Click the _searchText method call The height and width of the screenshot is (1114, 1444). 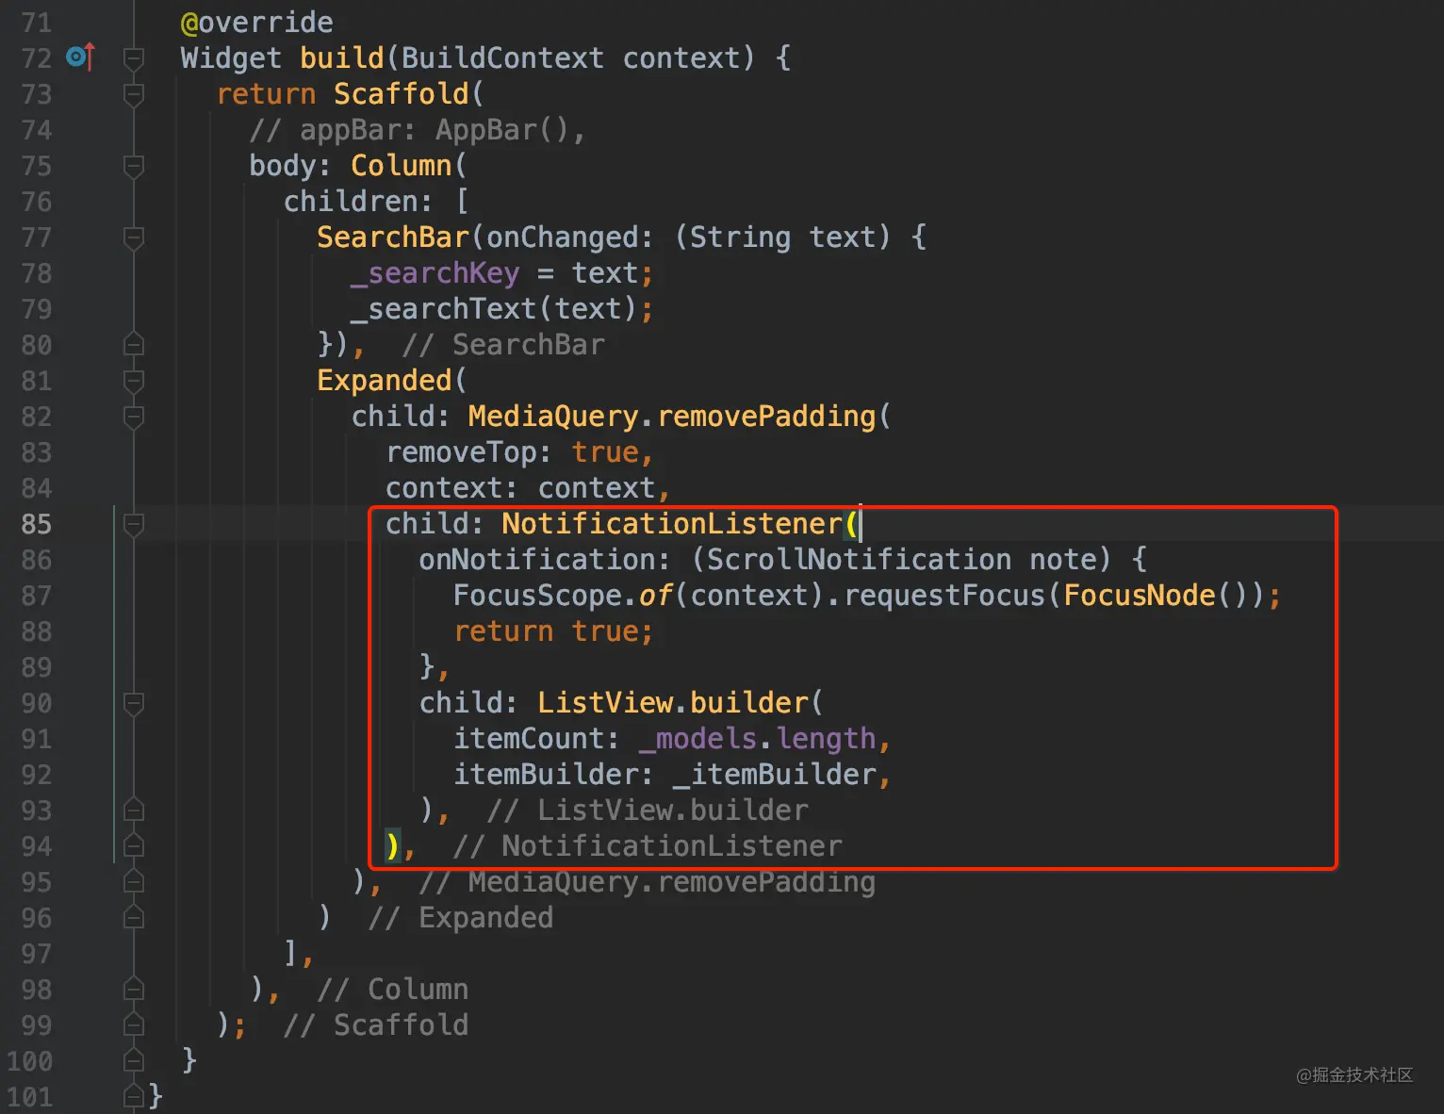pyautogui.click(x=442, y=309)
